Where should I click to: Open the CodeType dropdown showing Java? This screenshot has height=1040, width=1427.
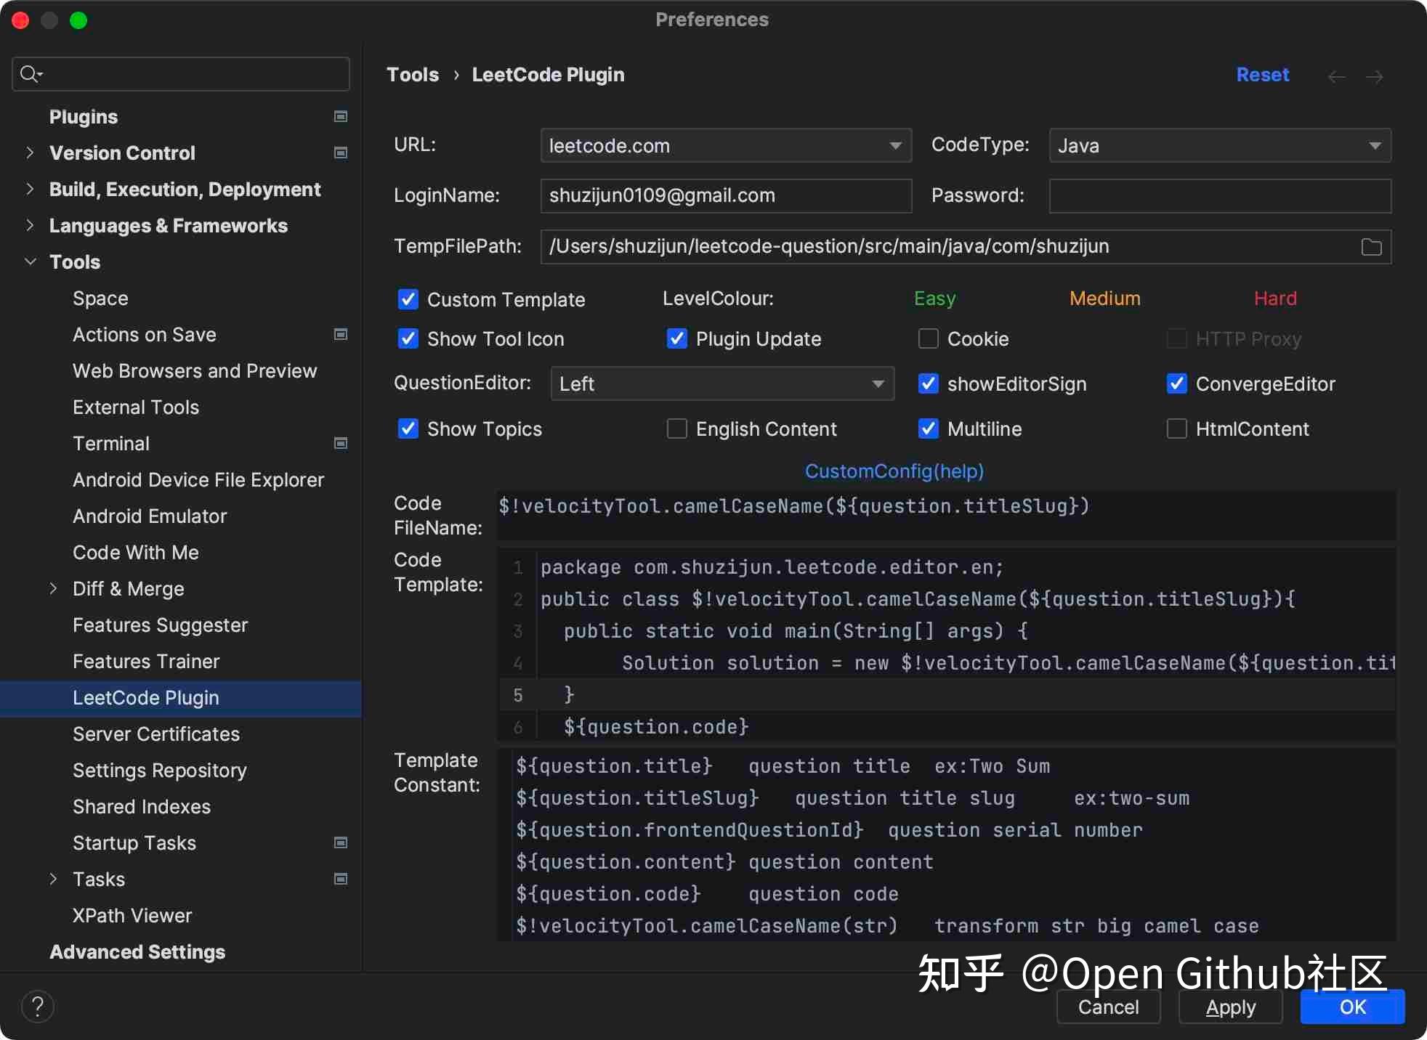[x=1218, y=145]
